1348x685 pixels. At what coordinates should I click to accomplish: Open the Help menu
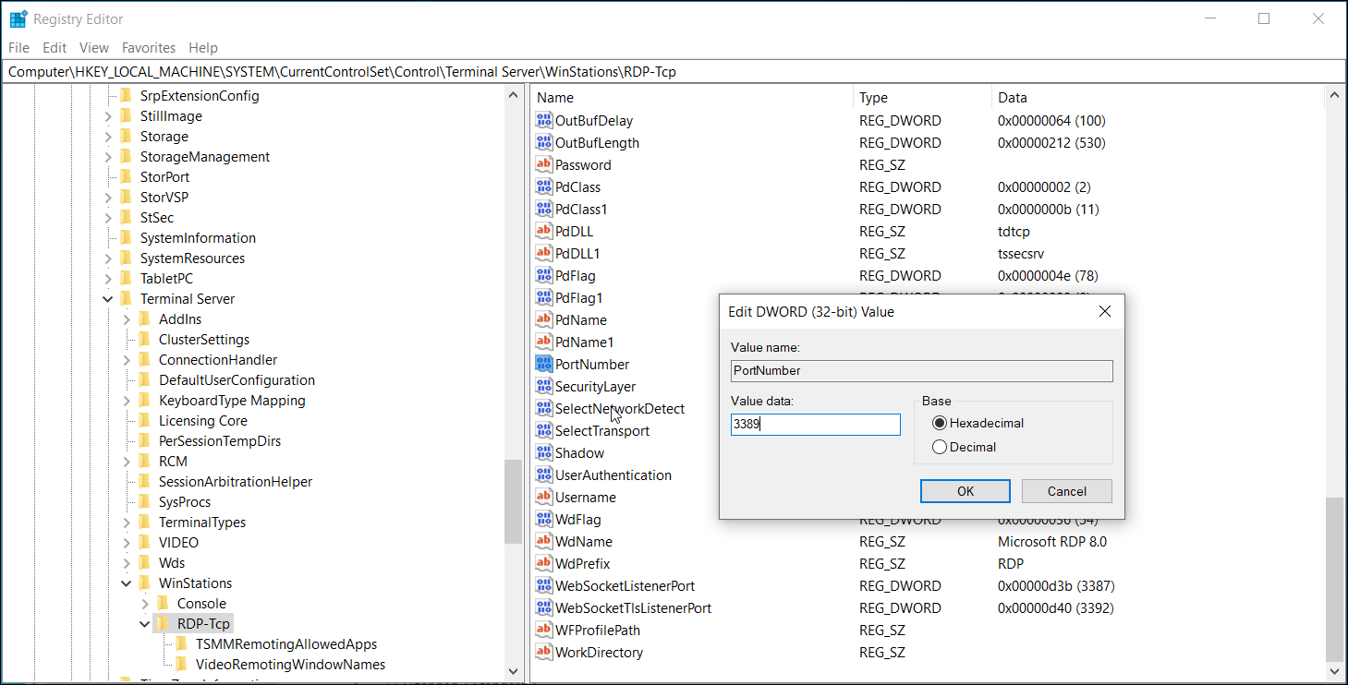[203, 48]
